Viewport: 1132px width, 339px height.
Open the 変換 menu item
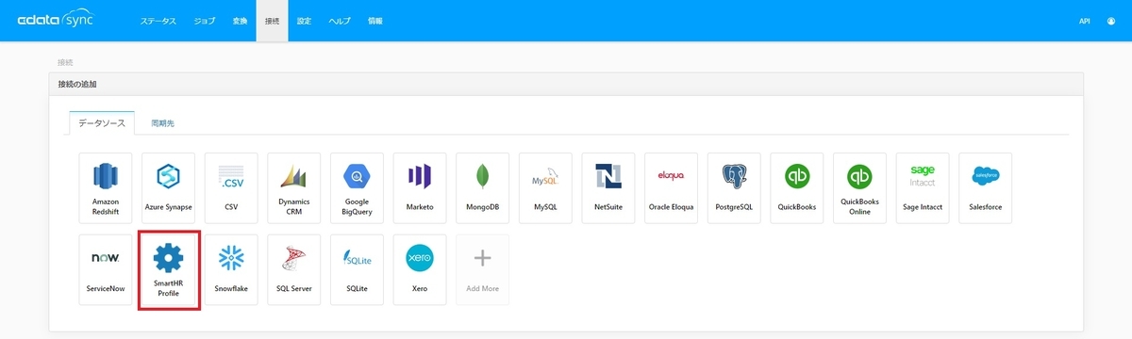tap(240, 20)
